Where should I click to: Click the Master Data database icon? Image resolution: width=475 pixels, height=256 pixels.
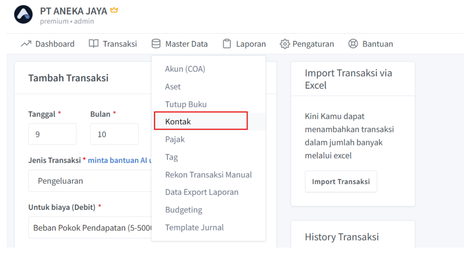(x=156, y=44)
